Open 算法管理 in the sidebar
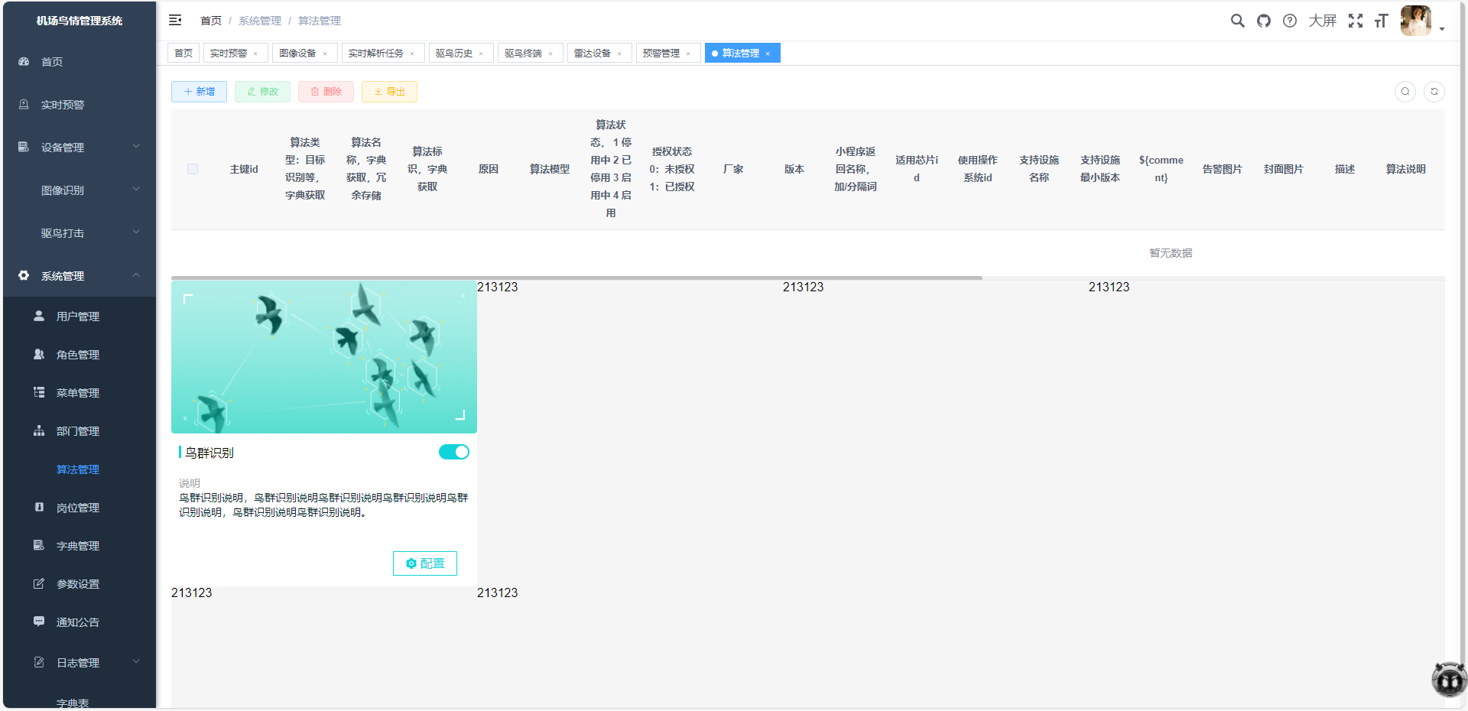The height and width of the screenshot is (711, 1468). pyautogui.click(x=78, y=469)
